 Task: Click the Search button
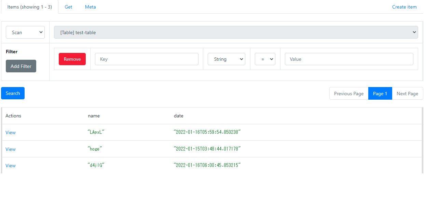(13, 93)
